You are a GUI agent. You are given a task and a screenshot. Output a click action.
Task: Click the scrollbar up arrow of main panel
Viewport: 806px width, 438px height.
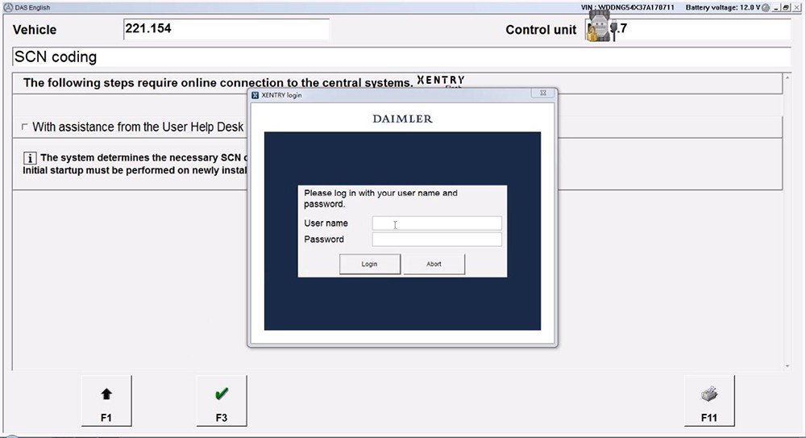click(x=787, y=77)
